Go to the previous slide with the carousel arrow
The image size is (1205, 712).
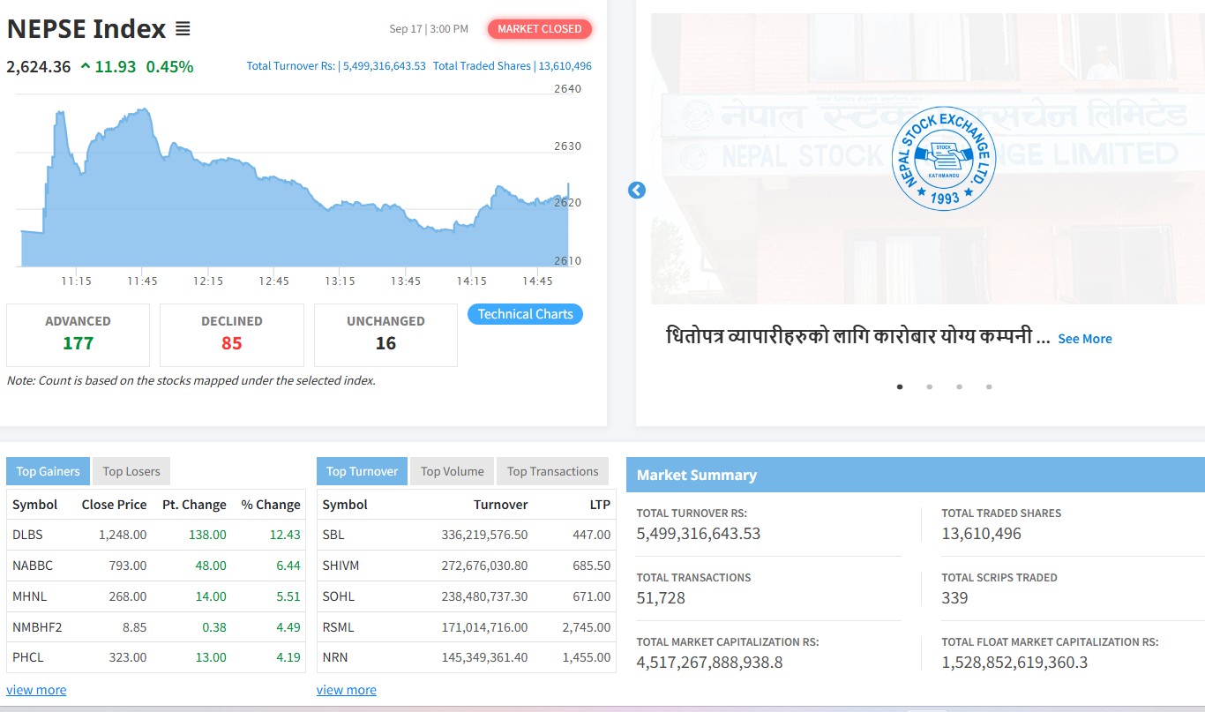(637, 190)
